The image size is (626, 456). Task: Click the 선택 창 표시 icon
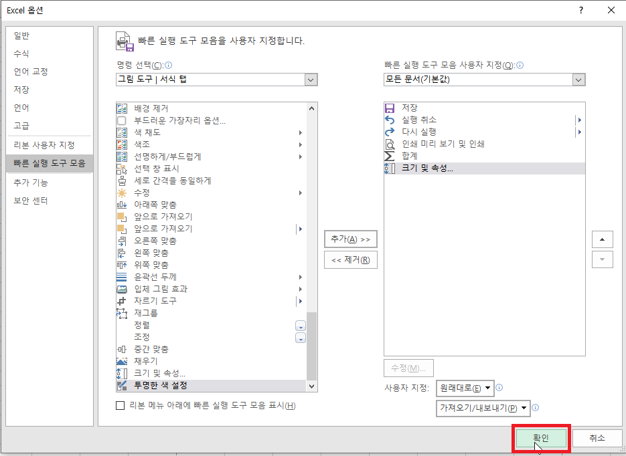122,168
